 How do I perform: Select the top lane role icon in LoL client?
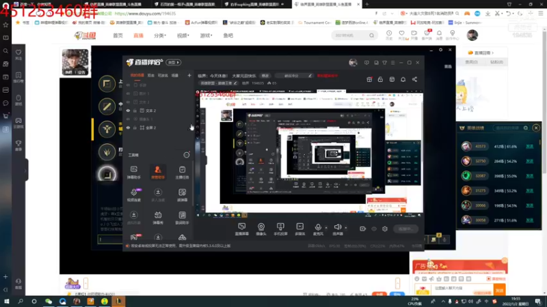pyautogui.click(x=107, y=83)
